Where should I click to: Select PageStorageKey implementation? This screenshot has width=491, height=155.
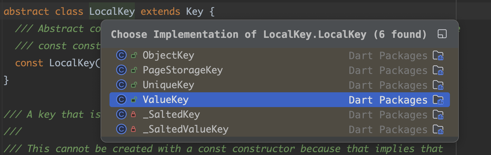point(279,70)
